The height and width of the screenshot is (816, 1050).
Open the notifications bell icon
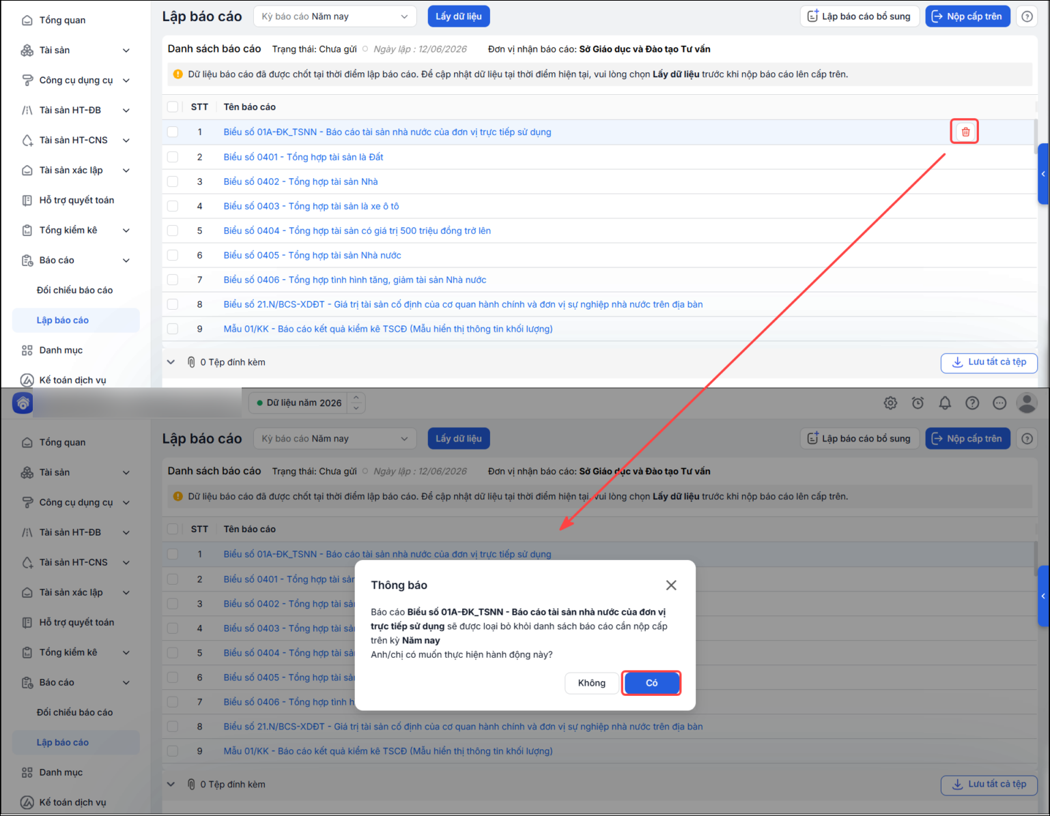pyautogui.click(x=945, y=403)
